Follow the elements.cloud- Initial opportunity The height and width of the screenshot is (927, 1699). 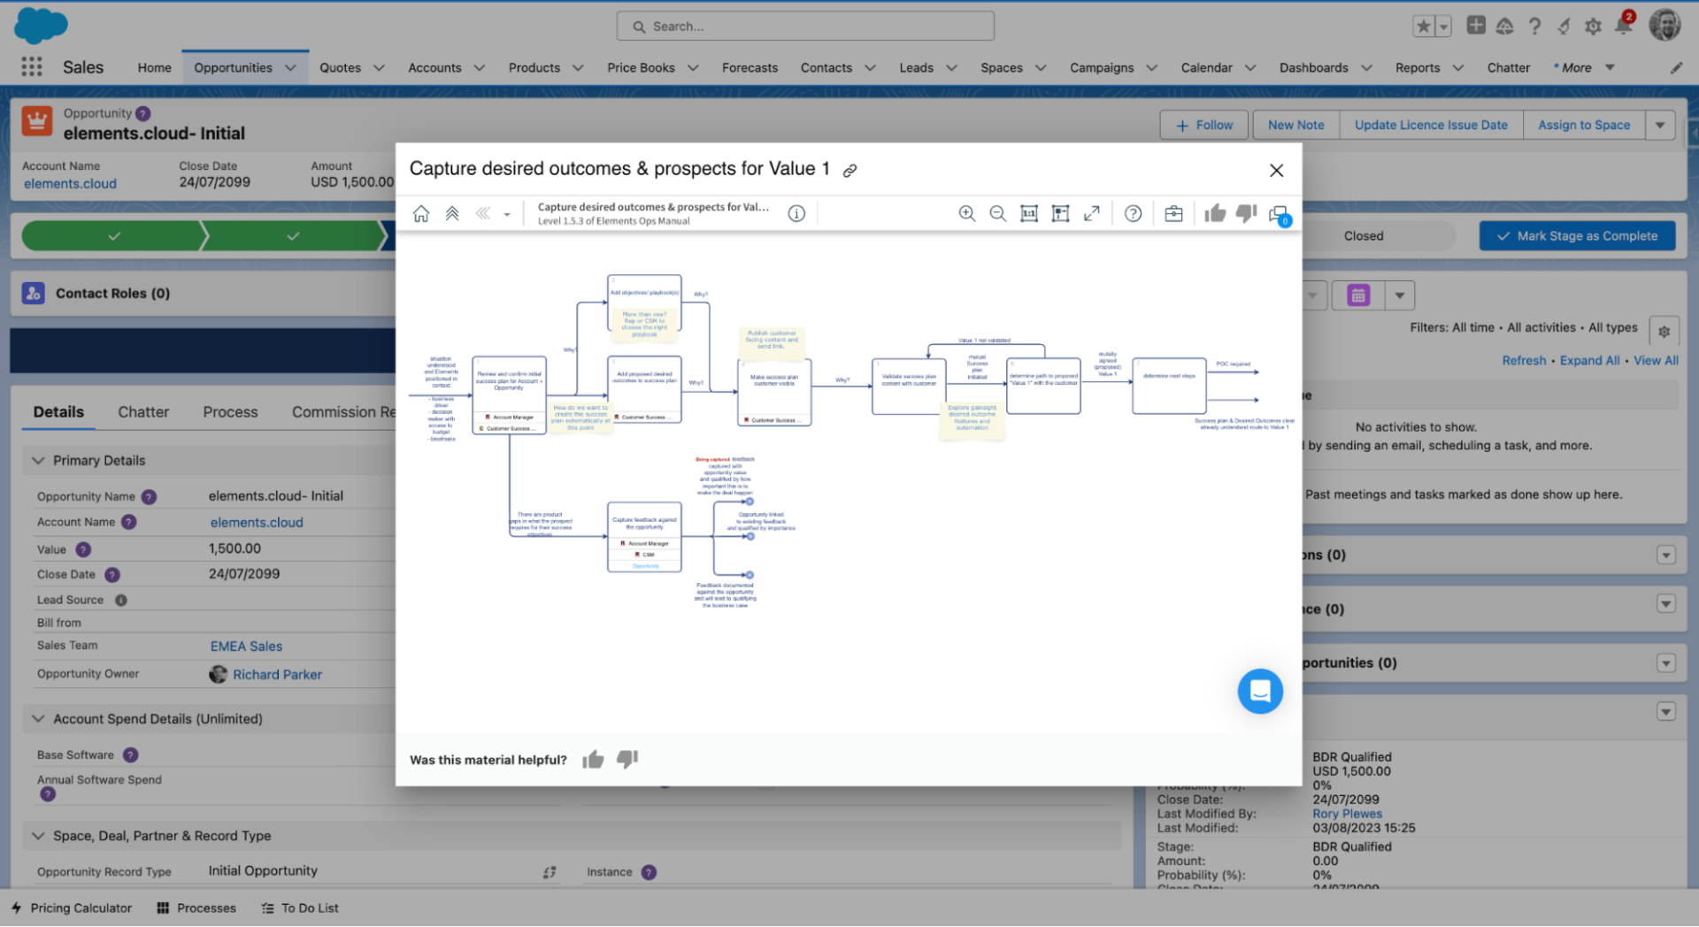[1203, 125]
